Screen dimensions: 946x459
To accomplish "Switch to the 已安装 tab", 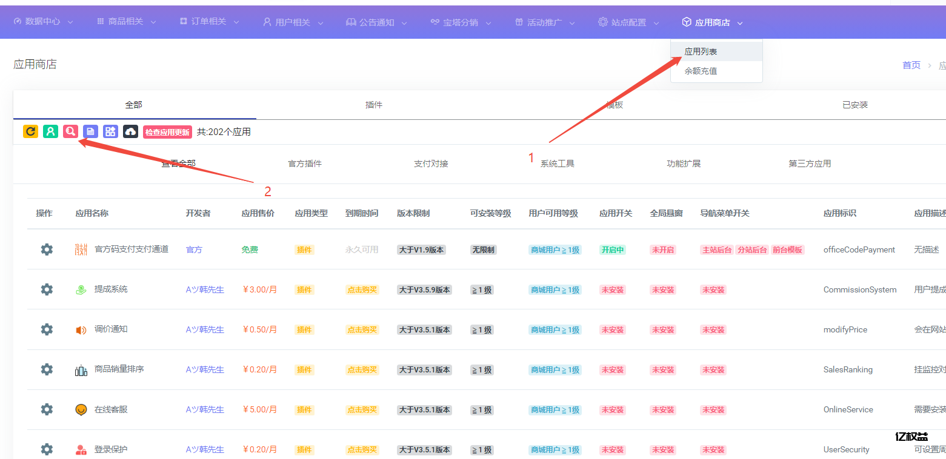I will (854, 105).
